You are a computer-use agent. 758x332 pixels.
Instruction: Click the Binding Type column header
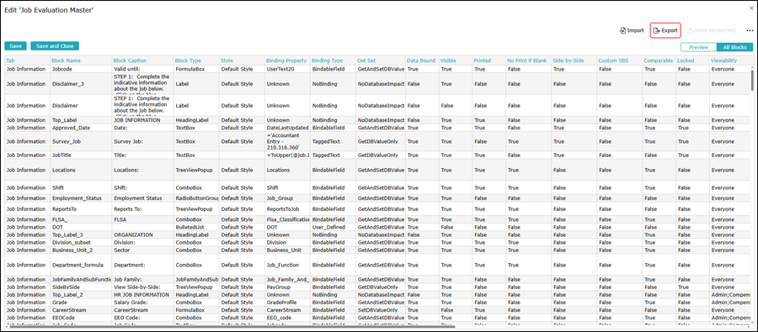coord(328,61)
